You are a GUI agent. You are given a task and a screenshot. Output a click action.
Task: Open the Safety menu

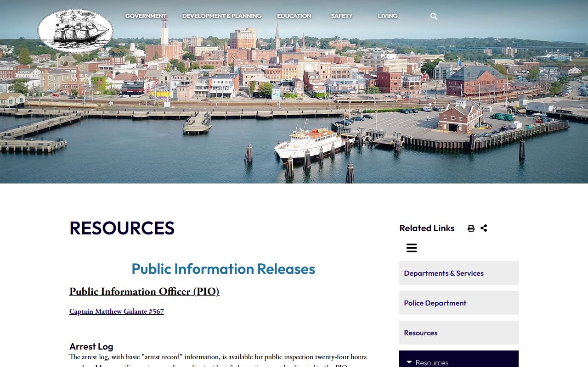click(342, 16)
